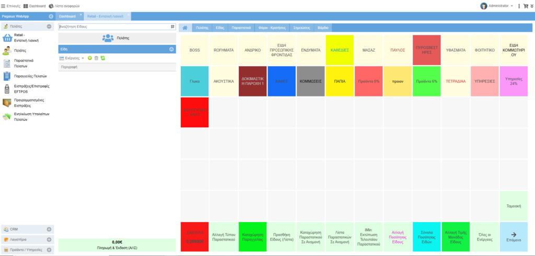Expand the CRM sidebar section
Screen dimensions: 535x256
[49, 229]
